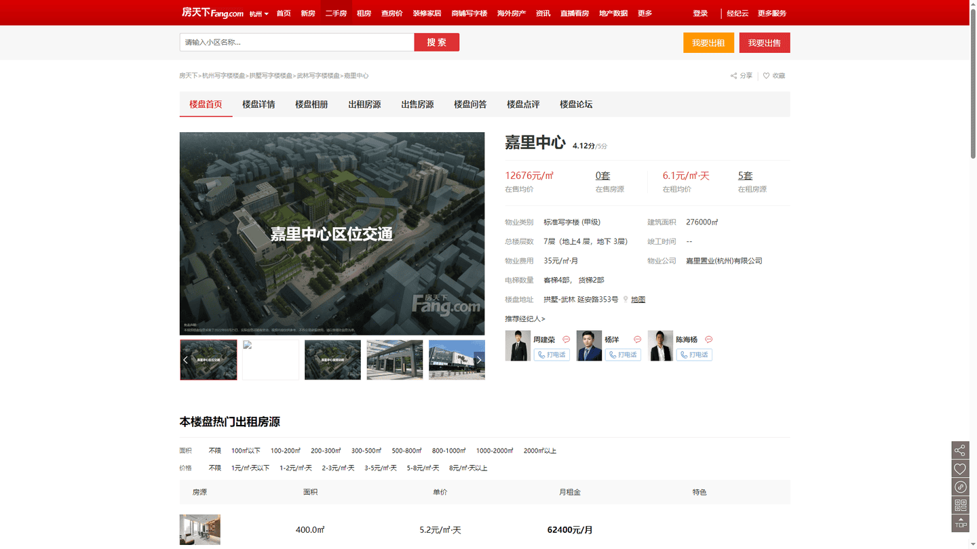Click the red 搜索 button
977x549 pixels.
(x=437, y=42)
